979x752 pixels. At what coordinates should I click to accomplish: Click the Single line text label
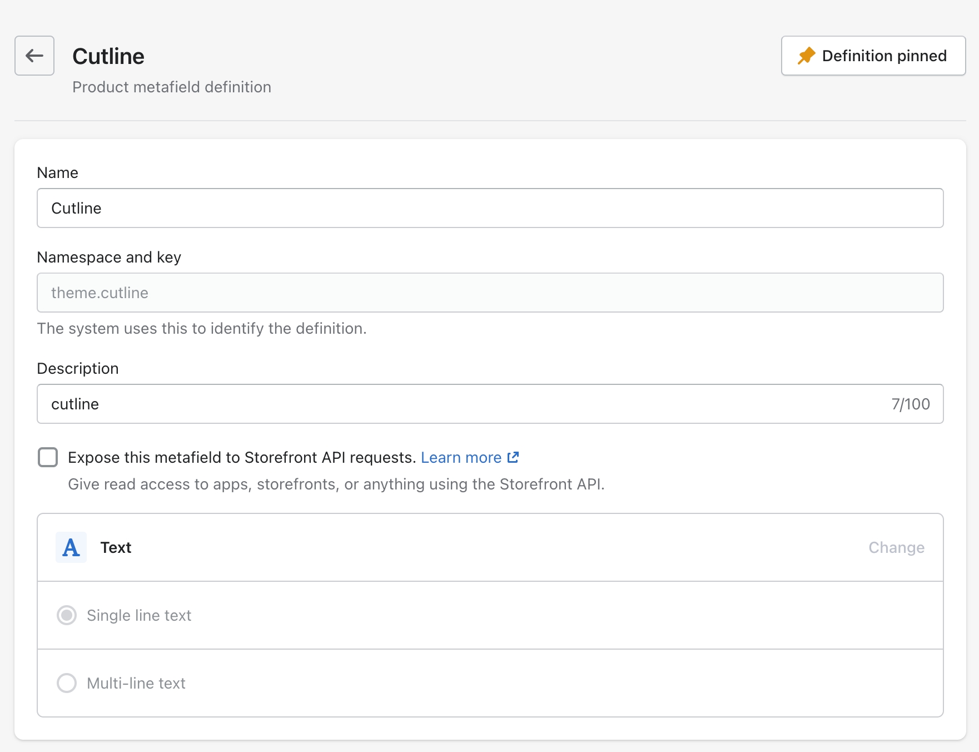tap(139, 615)
